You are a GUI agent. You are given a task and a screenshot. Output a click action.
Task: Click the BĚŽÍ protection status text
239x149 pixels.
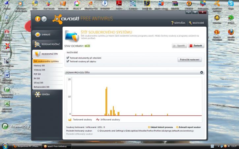87,46
